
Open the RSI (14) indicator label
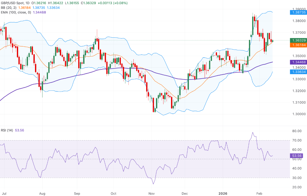7,130
